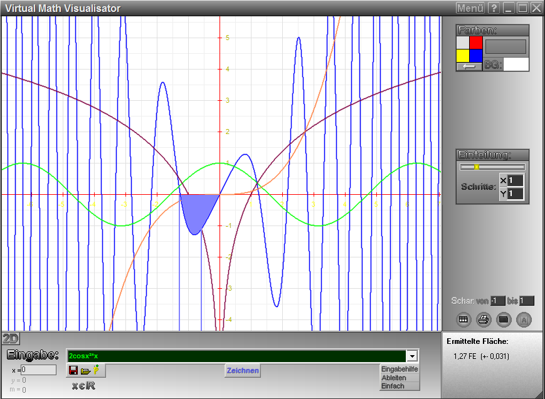This screenshot has height=399, width=545.
Task: Pick the light gray color swatch
Action: (463, 43)
